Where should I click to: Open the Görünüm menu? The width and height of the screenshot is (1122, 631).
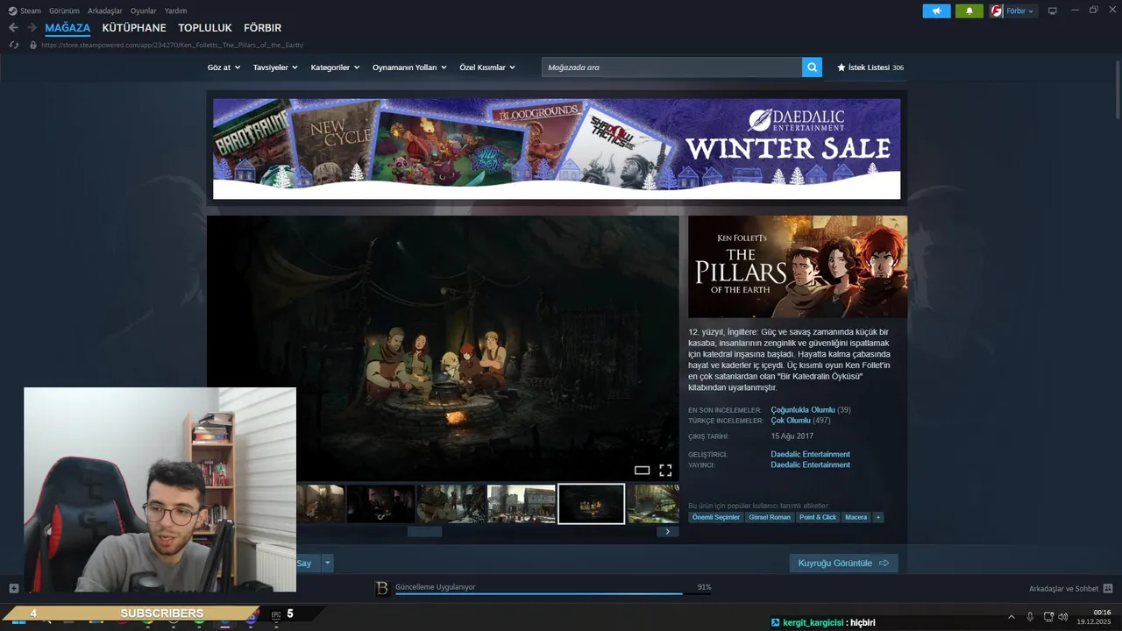coord(64,11)
